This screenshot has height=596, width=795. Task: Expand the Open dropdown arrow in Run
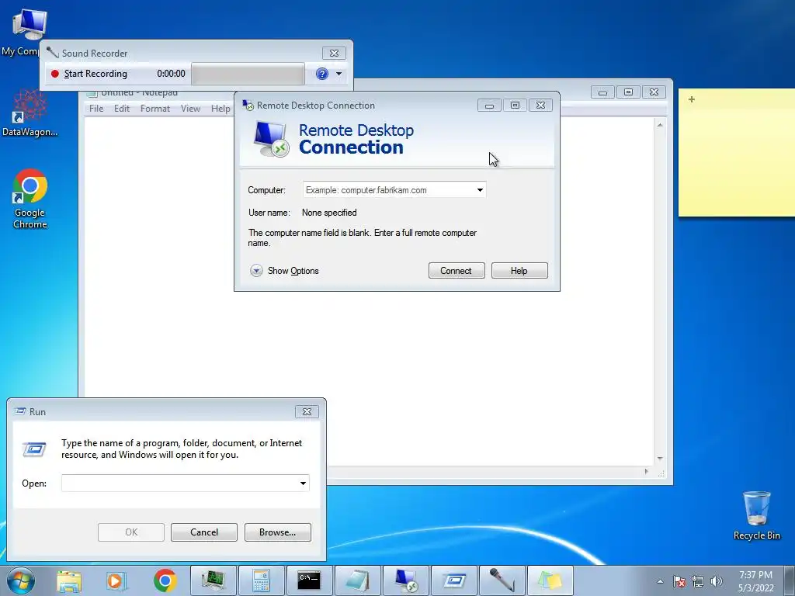(304, 483)
